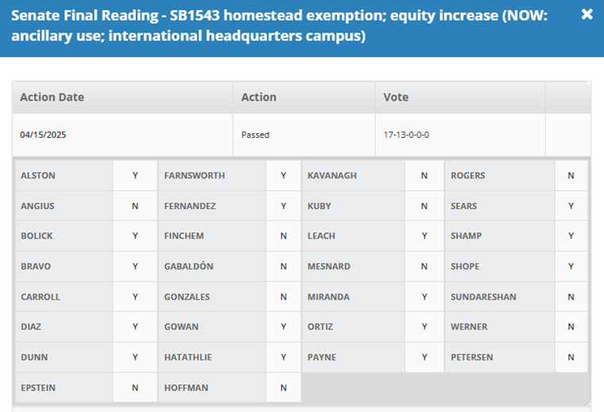Click the vote value beside HOFFMAN

point(283,387)
